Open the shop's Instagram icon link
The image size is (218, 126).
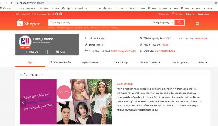pyautogui.click(x=61, y=14)
